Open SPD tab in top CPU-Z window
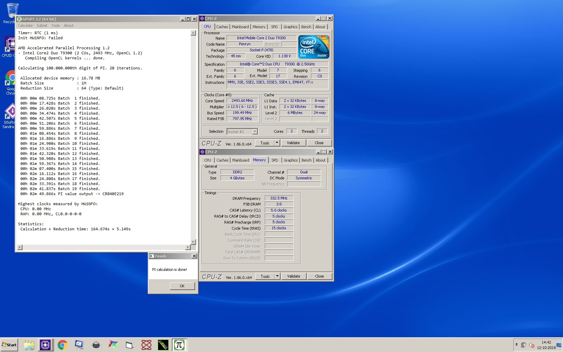 pos(274,27)
